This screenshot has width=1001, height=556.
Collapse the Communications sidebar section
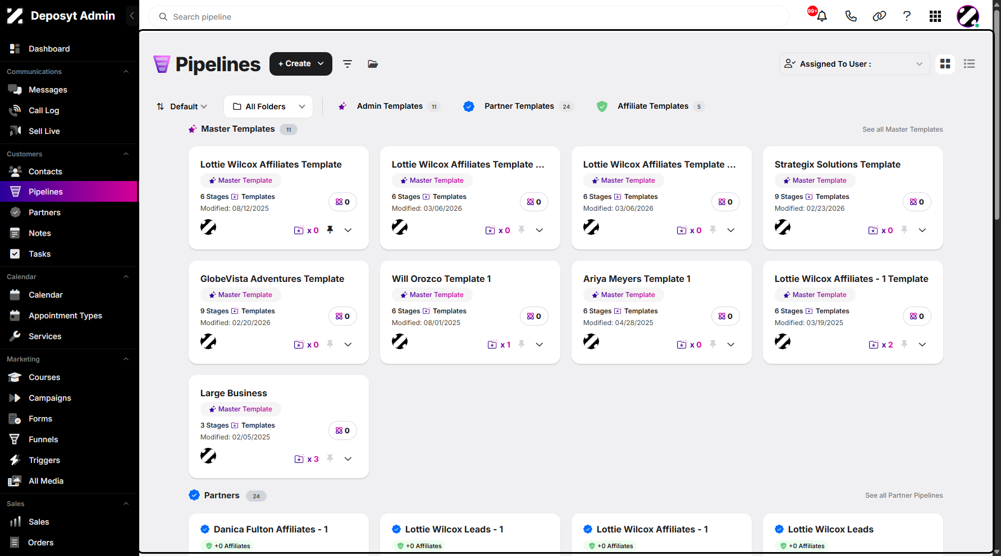(126, 72)
